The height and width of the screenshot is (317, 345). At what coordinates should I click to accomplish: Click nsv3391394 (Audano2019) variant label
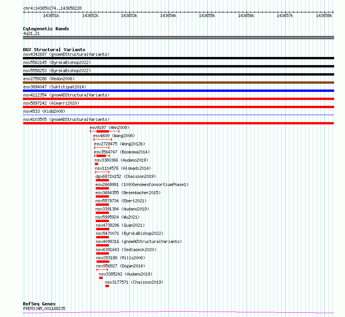click(x=122, y=209)
